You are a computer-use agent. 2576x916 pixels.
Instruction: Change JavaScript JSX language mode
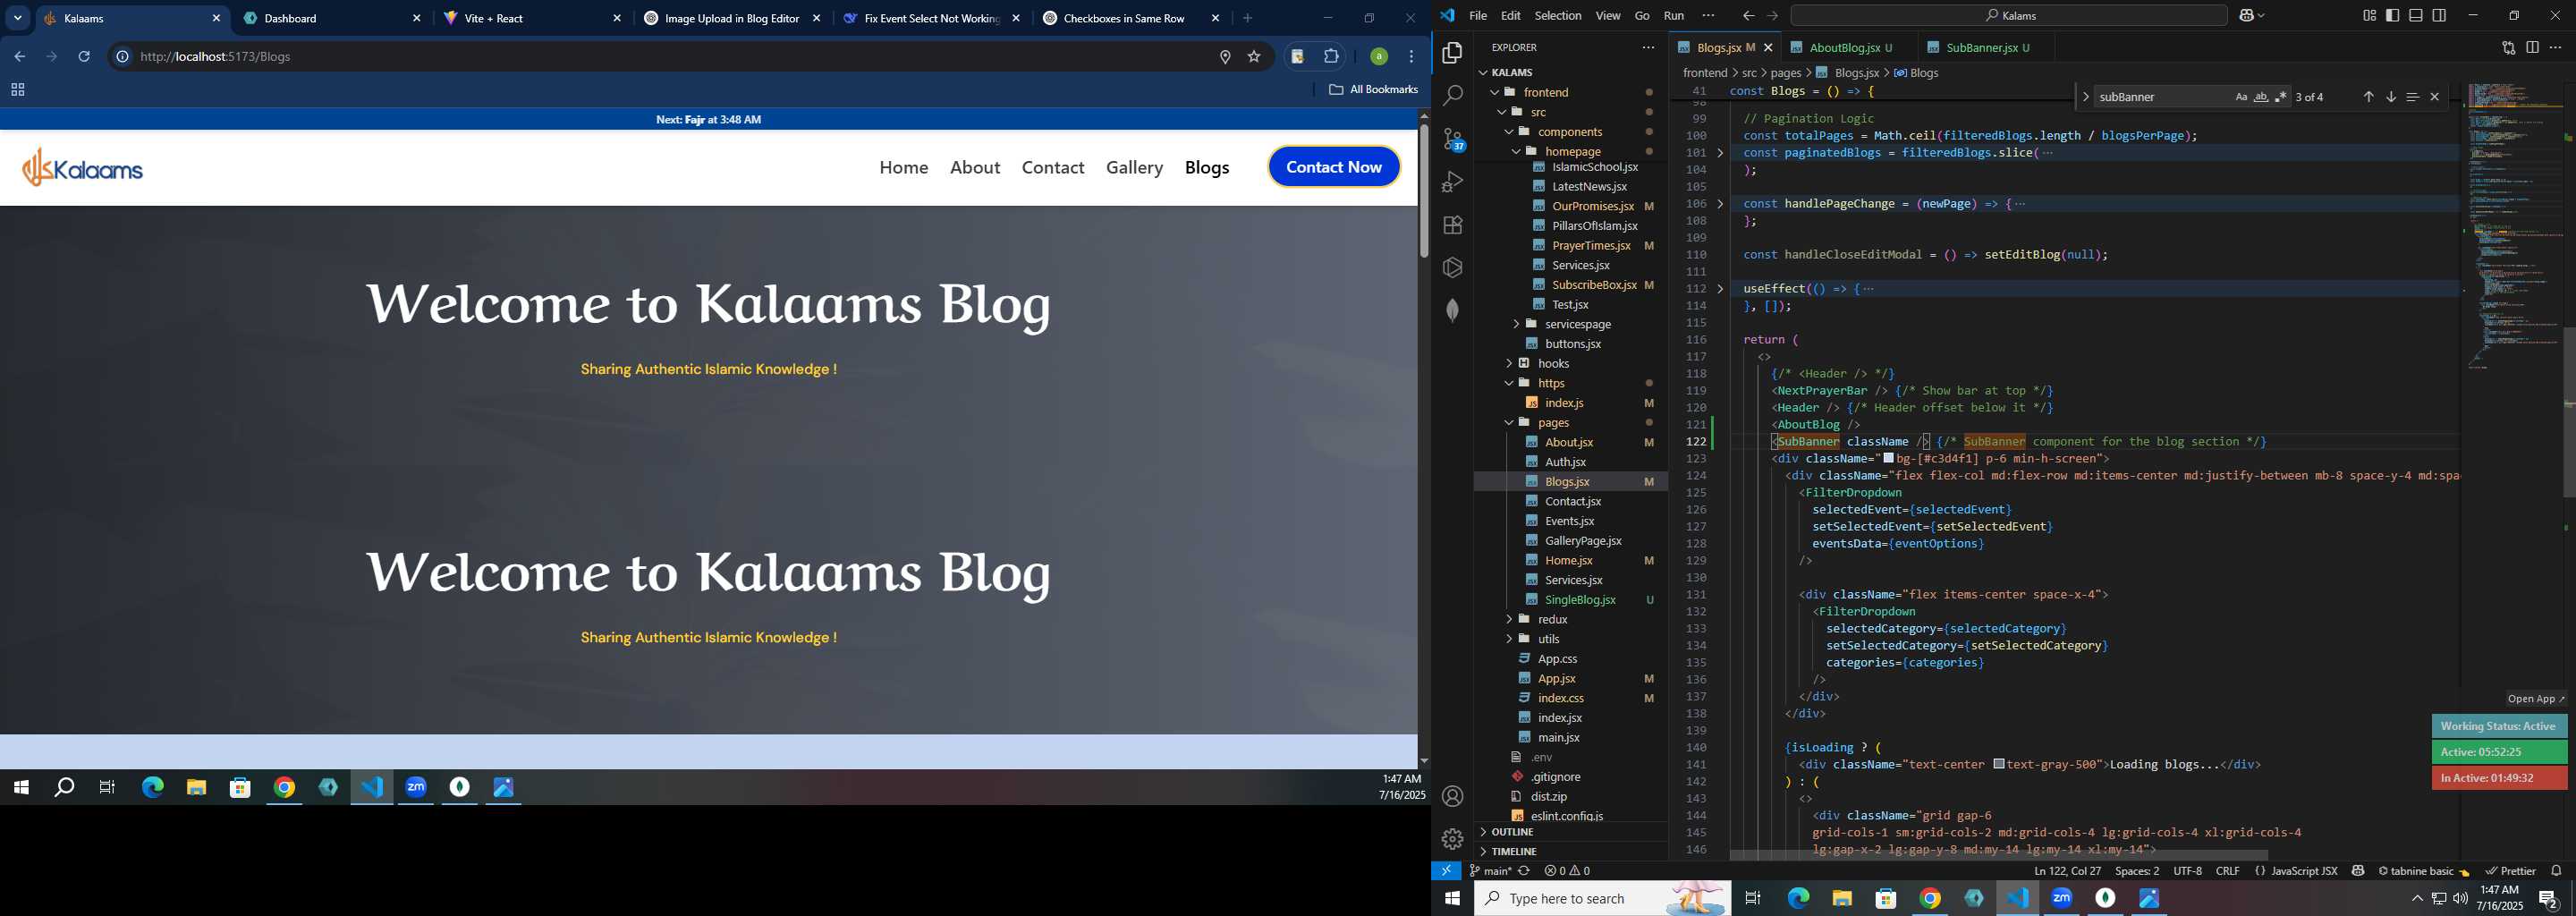click(x=2304, y=871)
